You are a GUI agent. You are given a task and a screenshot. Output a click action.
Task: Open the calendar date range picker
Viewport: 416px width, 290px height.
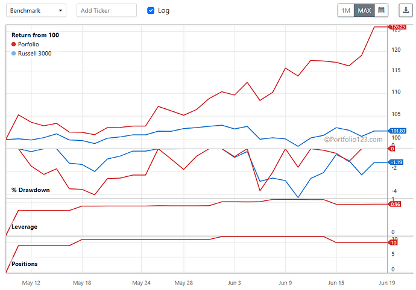(381, 11)
